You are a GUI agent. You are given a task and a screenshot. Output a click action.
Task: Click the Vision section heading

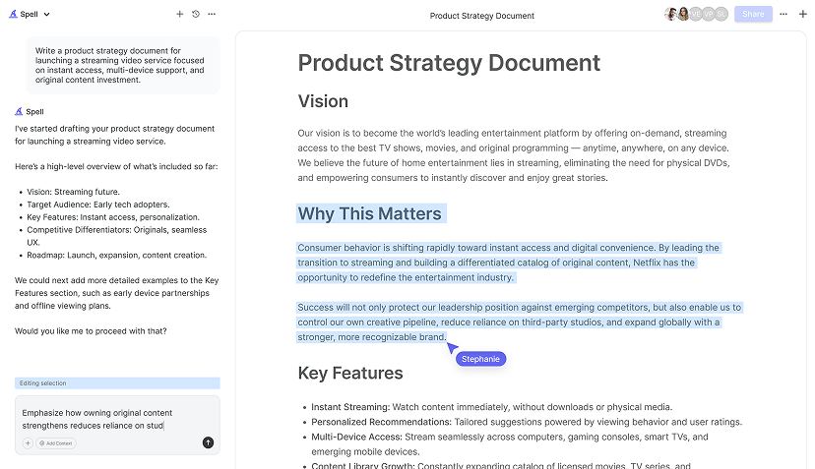pyautogui.click(x=323, y=101)
